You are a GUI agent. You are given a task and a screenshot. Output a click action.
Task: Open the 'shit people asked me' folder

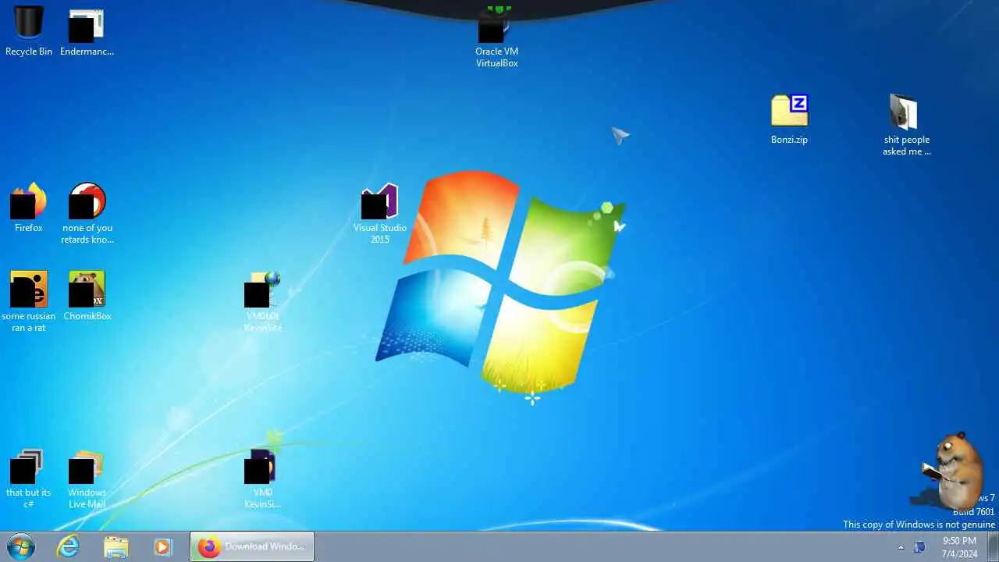(x=906, y=125)
